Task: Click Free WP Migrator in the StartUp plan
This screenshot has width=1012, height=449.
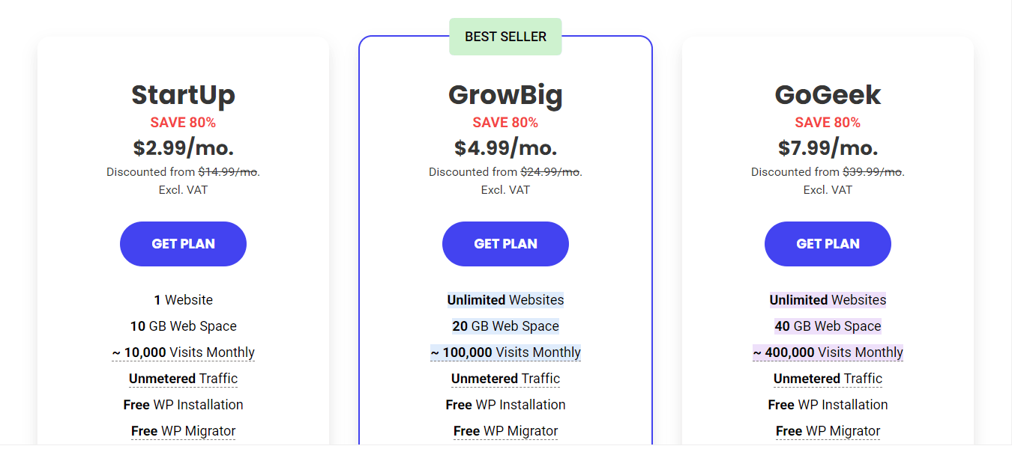Action: (183, 431)
